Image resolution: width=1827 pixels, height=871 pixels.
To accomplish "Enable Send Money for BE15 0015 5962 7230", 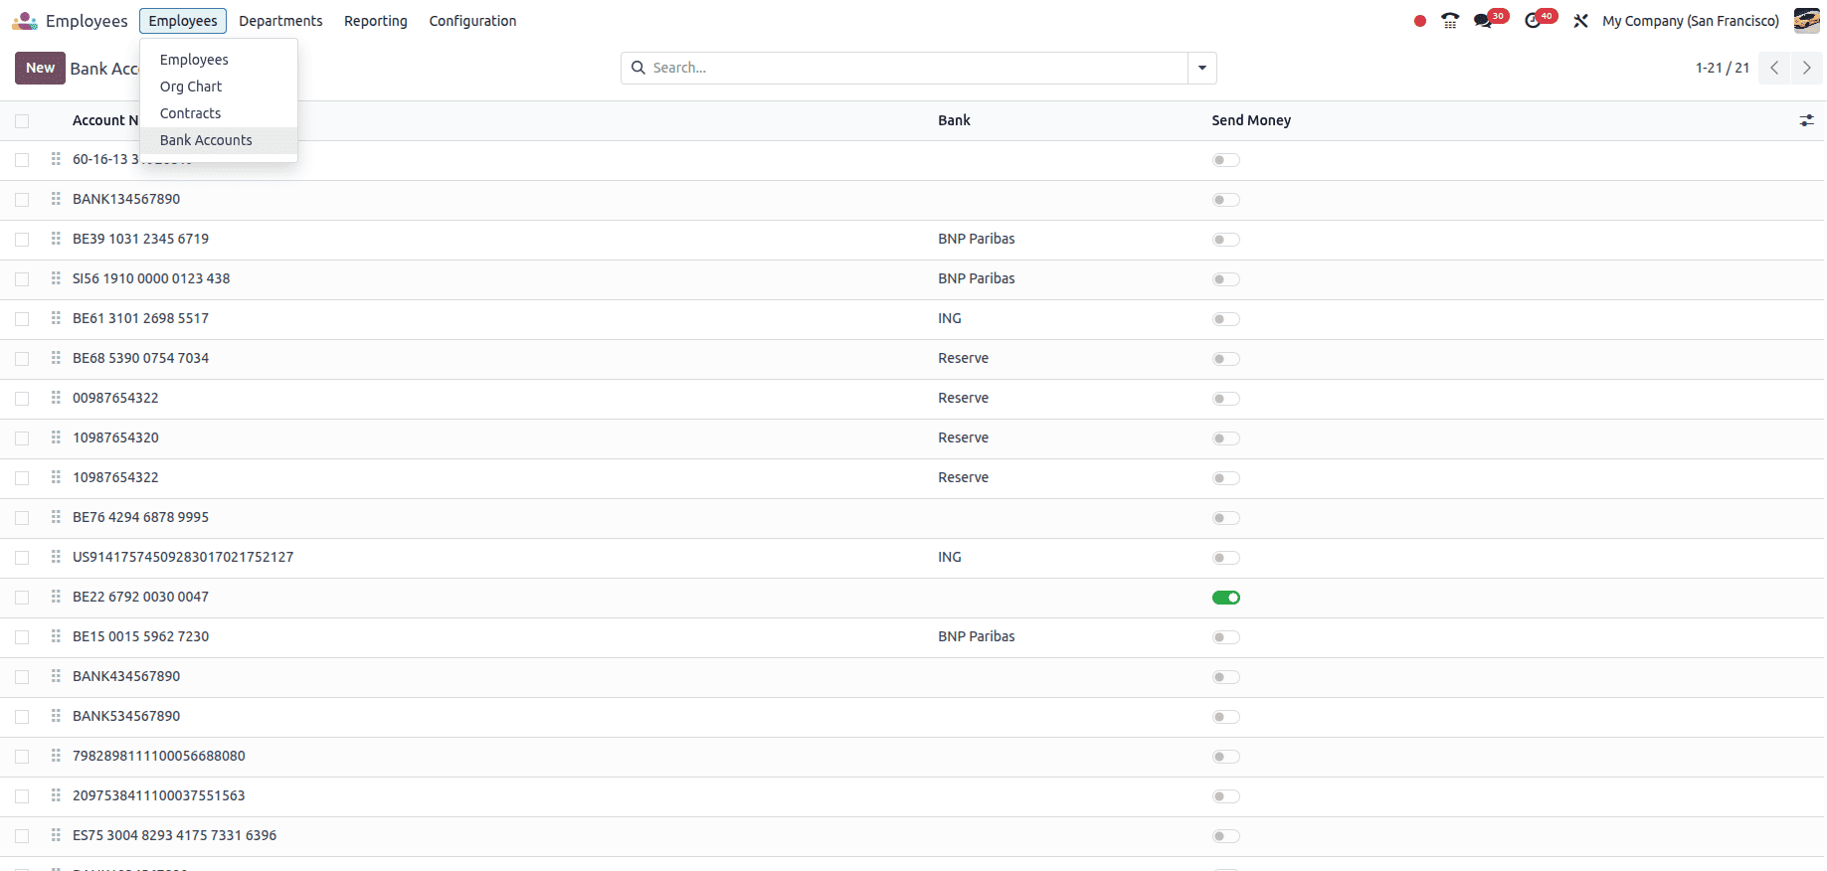I will pyautogui.click(x=1226, y=637).
